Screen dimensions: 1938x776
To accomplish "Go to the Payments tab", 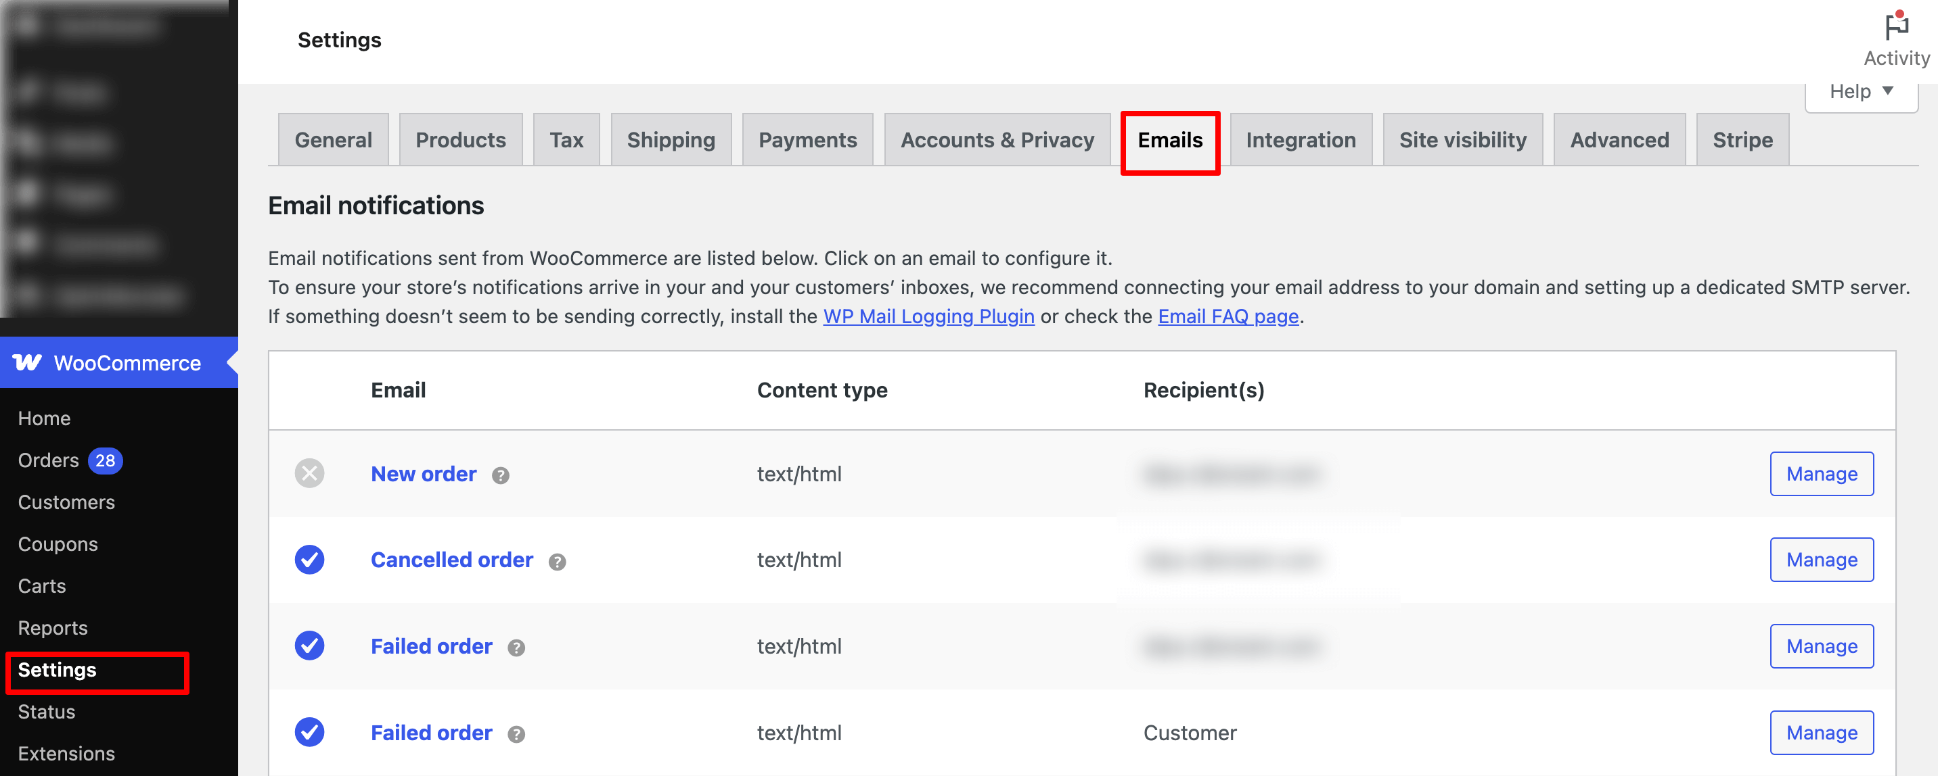I will pos(807,140).
